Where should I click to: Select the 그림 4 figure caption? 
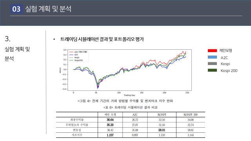tap(125, 101)
